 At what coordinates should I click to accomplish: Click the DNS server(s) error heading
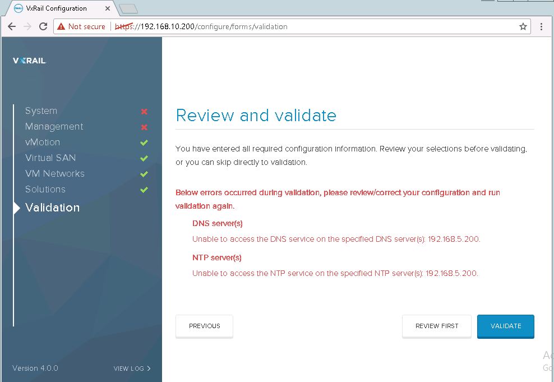coord(218,223)
